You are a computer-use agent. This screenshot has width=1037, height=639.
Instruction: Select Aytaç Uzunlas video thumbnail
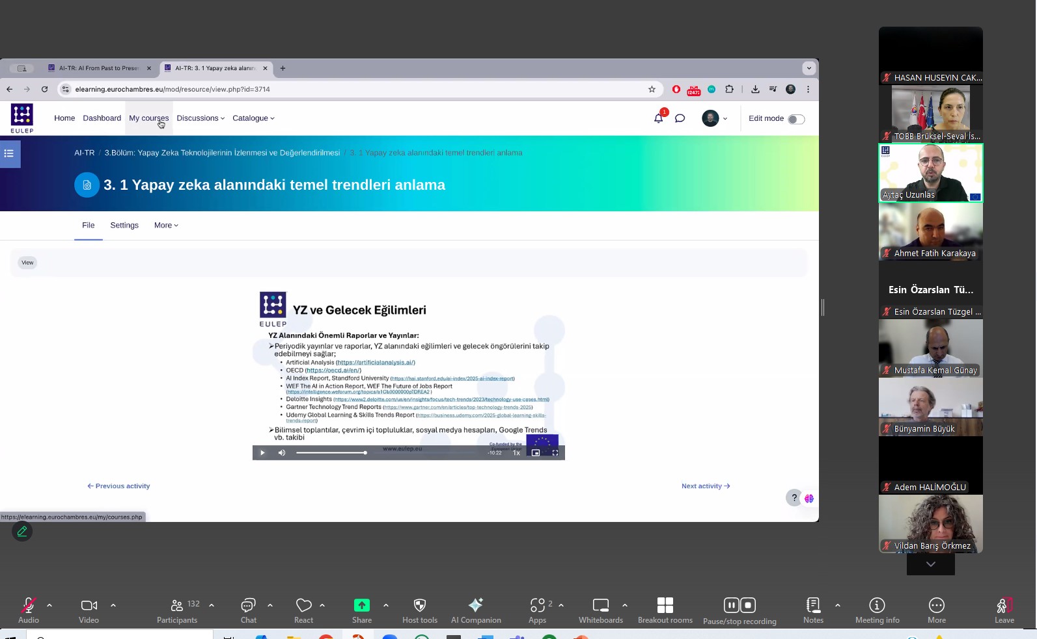pos(931,173)
